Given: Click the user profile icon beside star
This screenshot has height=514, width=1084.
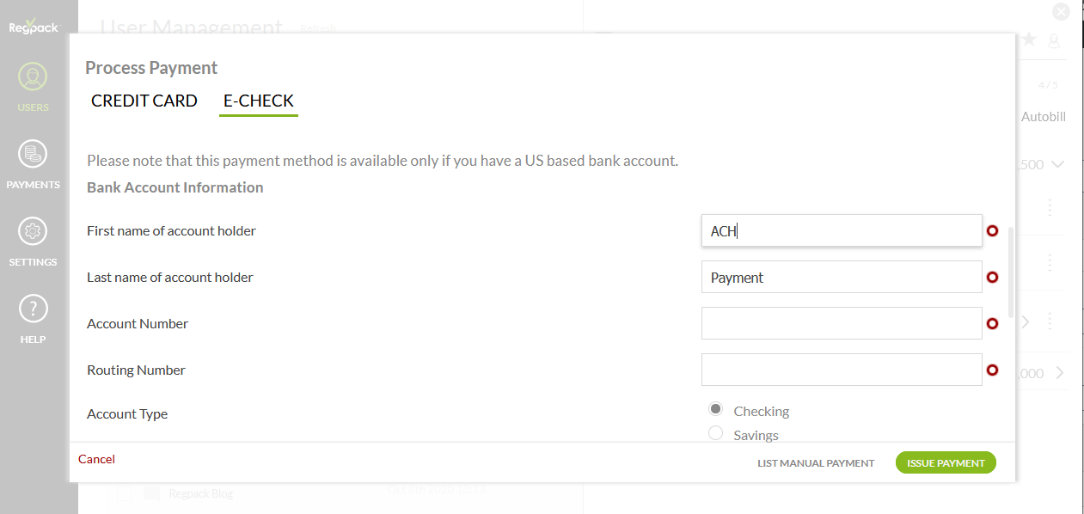Looking at the screenshot, I should pos(1054,40).
